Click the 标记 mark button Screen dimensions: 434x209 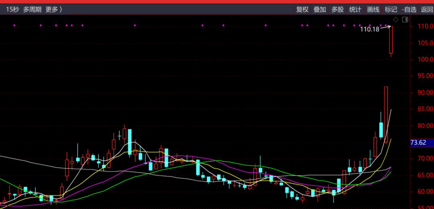pos(391,9)
